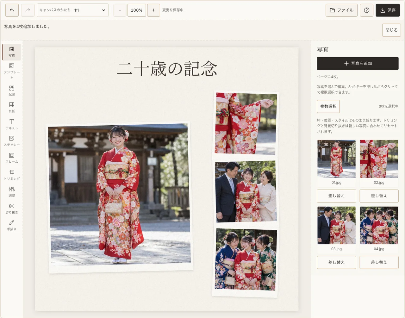The width and height of the screenshot is (405, 318).
Task: Select the kimono sleeve close-up photo on canvas
Action: (x=246, y=124)
